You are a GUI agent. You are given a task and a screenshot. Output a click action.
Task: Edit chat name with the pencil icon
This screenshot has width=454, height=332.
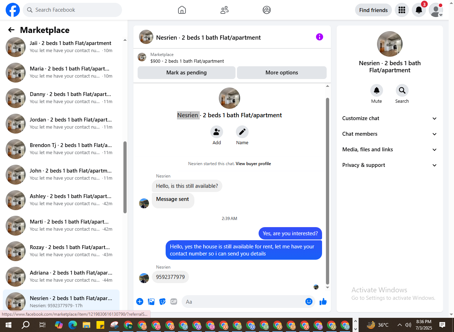click(x=242, y=132)
